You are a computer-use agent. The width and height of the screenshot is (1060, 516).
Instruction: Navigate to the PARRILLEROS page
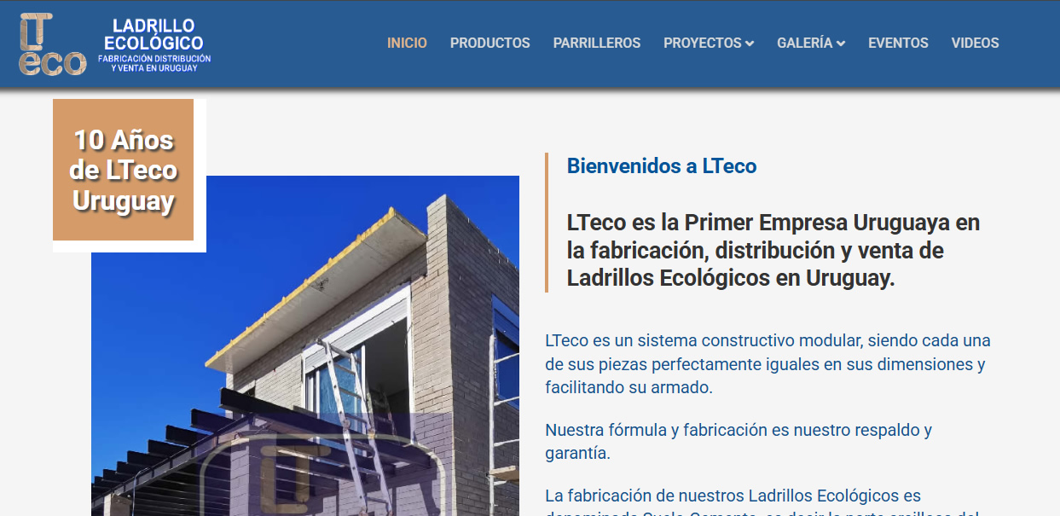[x=597, y=43]
